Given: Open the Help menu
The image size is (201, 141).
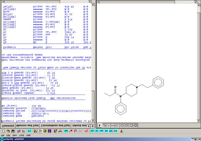Looking at the screenshot, I should (28, 135).
